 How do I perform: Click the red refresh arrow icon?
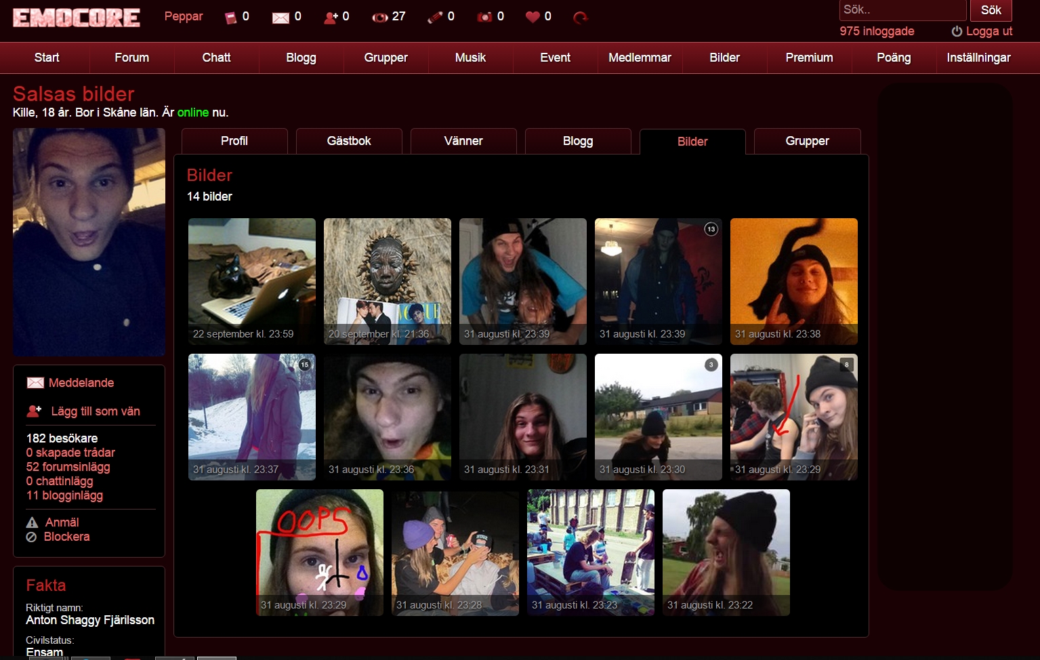pyautogui.click(x=581, y=18)
